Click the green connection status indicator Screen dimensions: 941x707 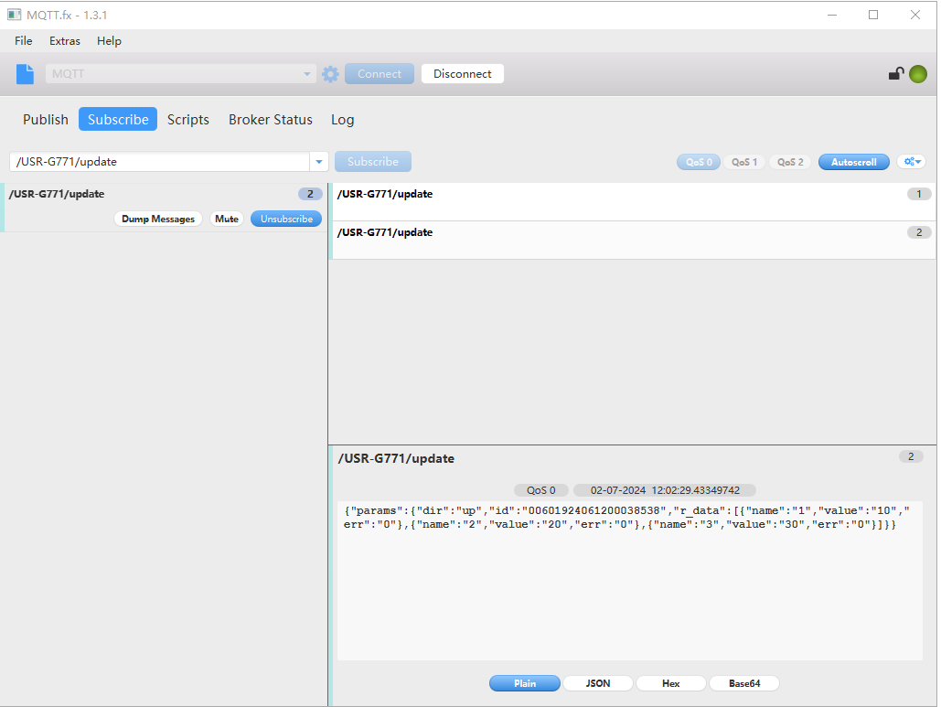[917, 74]
